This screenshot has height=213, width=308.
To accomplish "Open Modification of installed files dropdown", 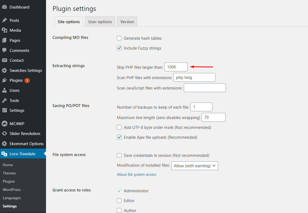I will pos(194,166).
